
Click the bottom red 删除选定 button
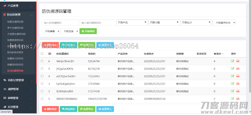click(x=50, y=109)
